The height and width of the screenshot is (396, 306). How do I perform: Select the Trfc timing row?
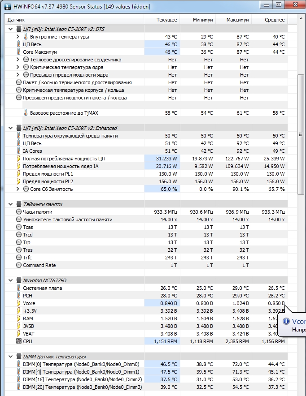(x=146, y=258)
